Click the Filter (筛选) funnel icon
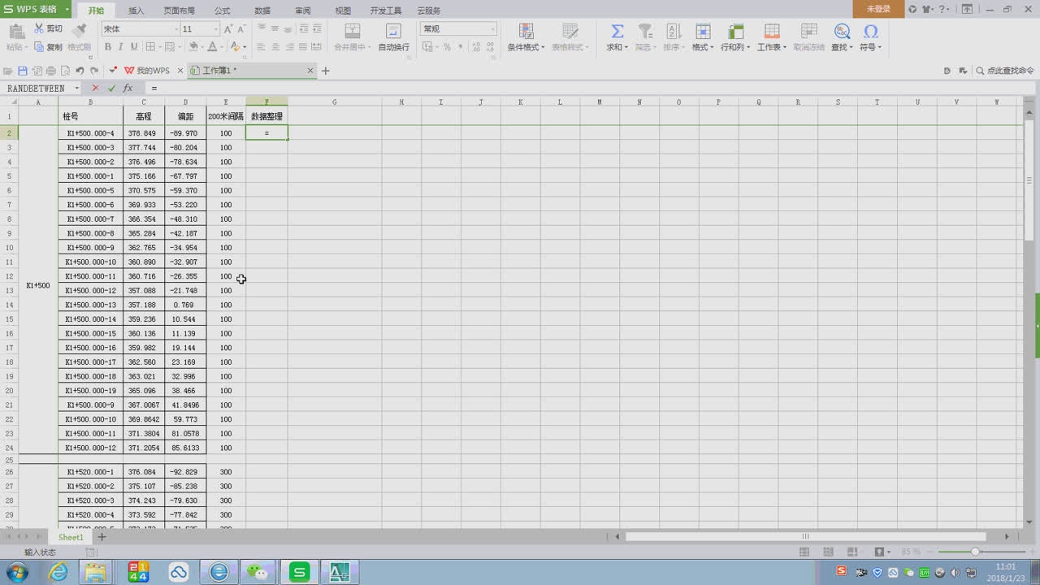Screen dimensions: 1040x585 coord(645,31)
